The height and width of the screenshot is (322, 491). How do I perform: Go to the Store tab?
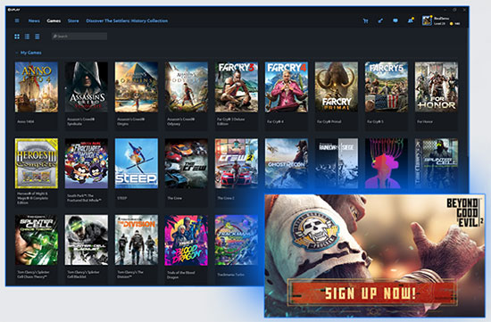pyautogui.click(x=73, y=21)
